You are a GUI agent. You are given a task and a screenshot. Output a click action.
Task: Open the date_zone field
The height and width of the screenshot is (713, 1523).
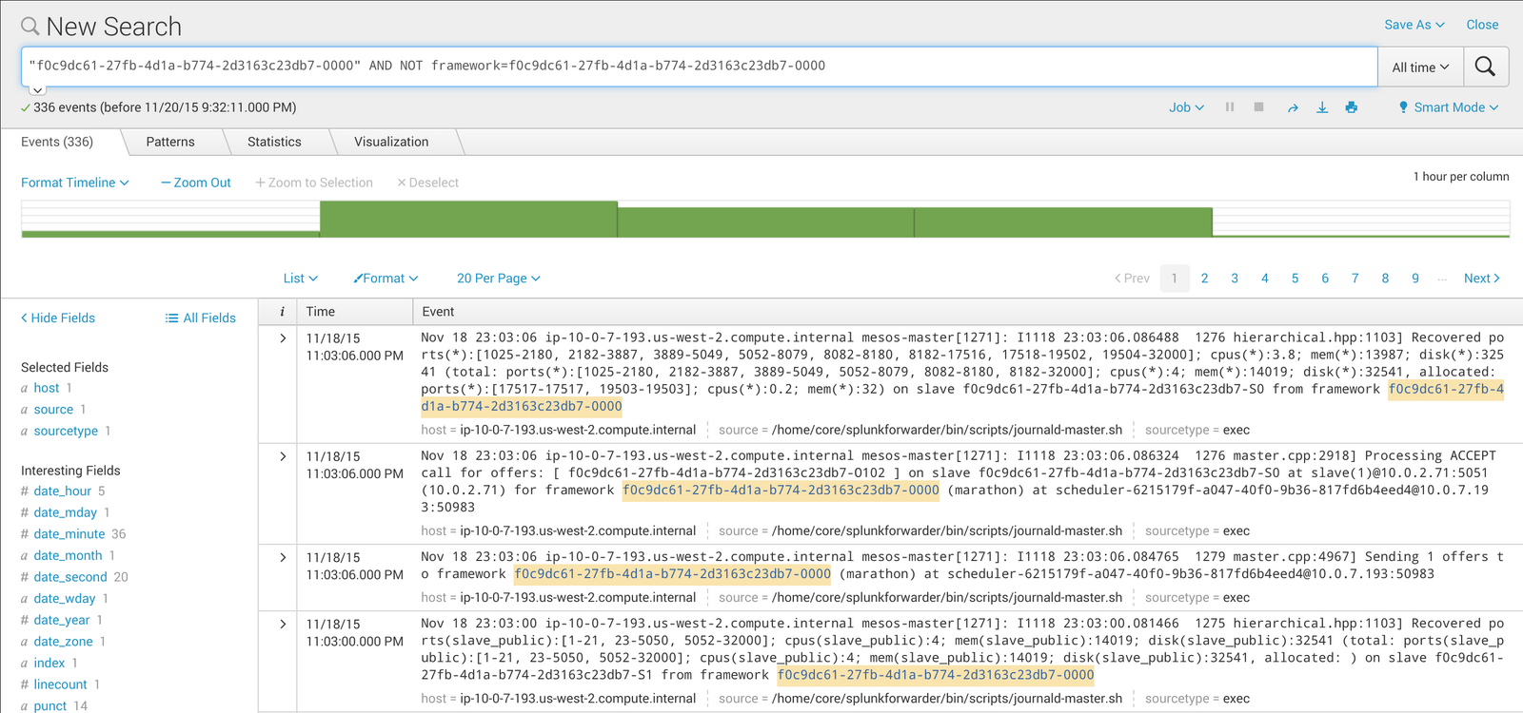[63, 642]
